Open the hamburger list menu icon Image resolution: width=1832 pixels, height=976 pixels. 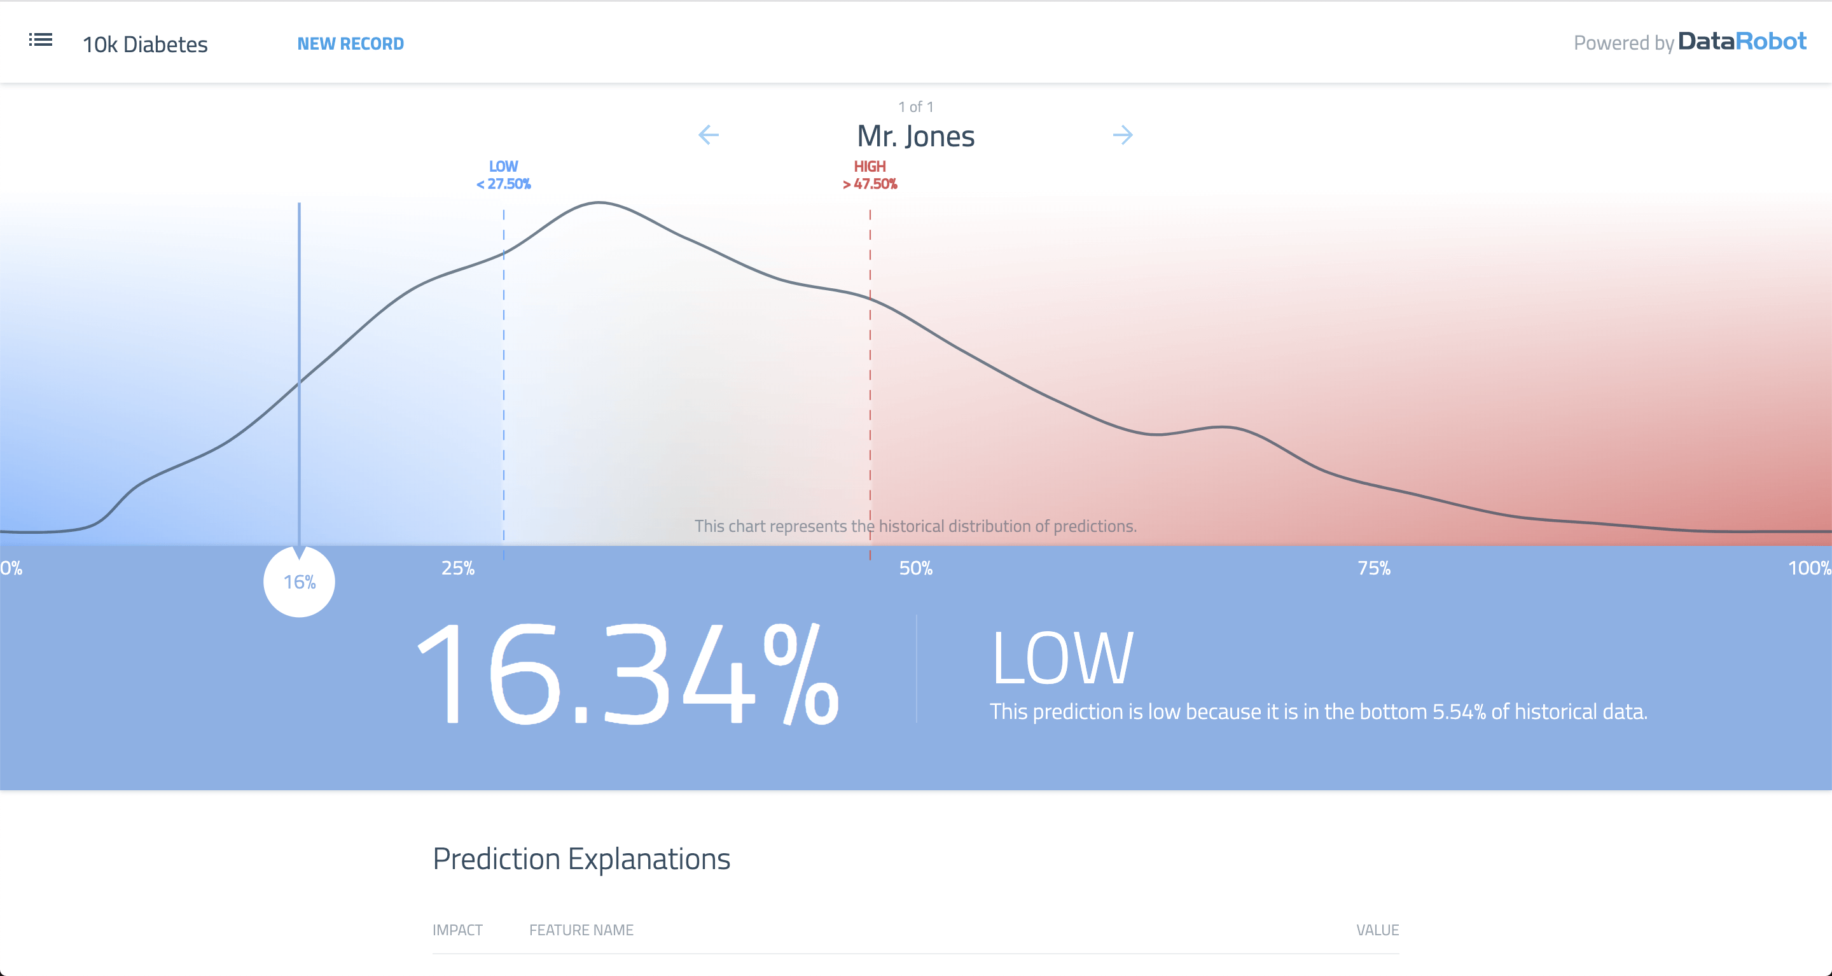click(41, 40)
